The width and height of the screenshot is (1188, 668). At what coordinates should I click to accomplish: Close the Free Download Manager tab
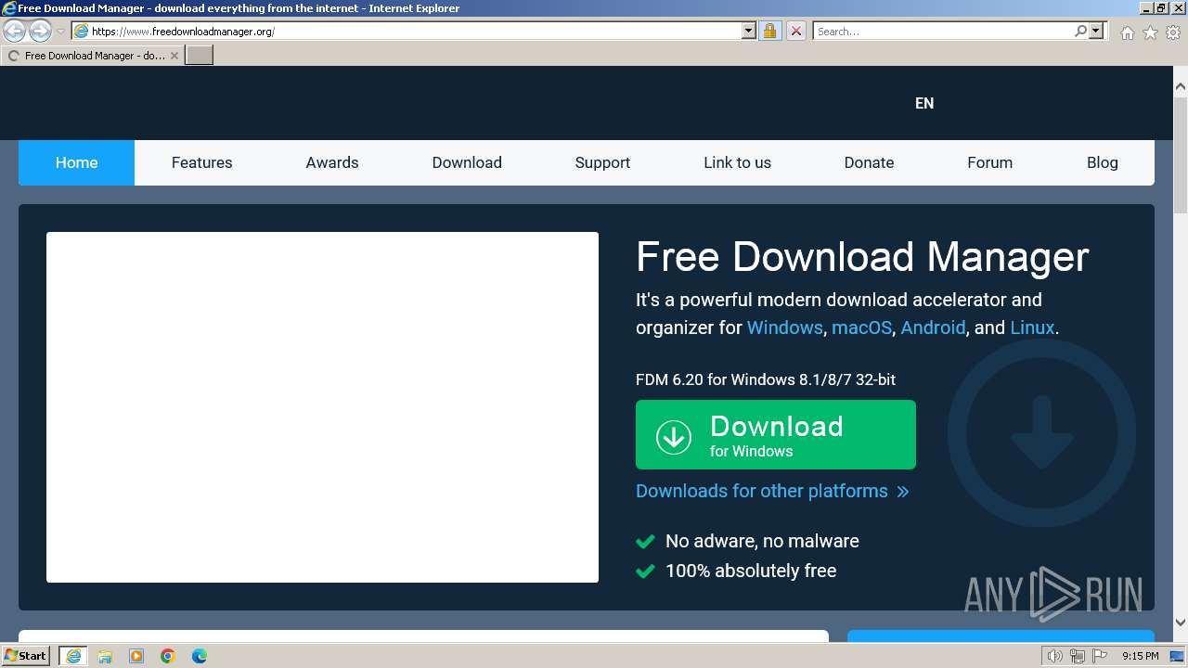coord(174,56)
